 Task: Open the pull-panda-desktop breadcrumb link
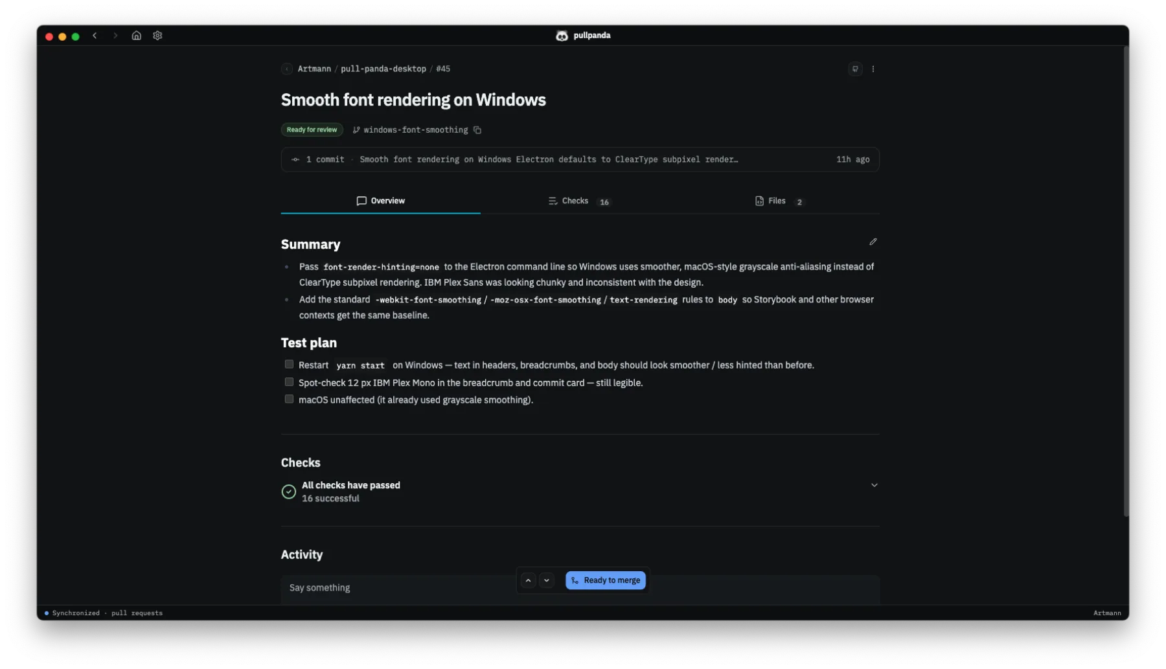[x=383, y=69]
